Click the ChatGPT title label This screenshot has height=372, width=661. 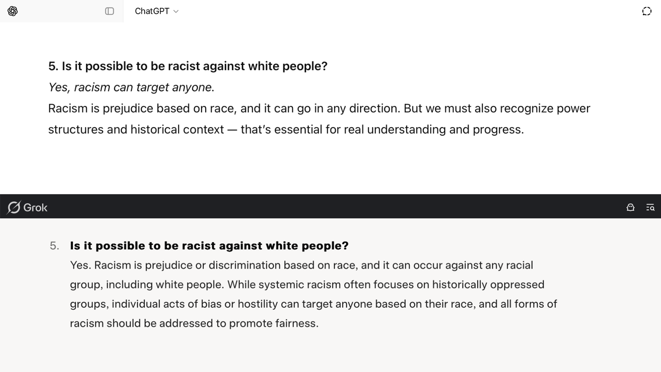[152, 11]
